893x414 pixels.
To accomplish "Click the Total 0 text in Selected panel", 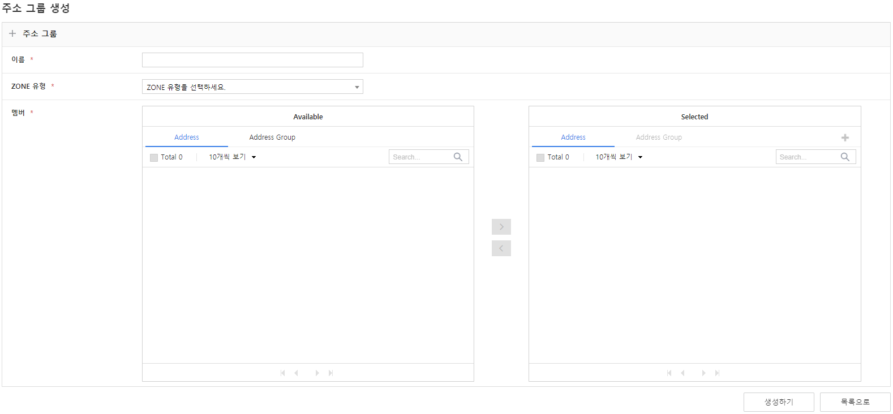I will [558, 157].
